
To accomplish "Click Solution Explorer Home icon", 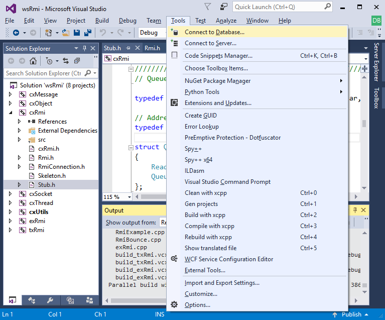I will tap(33, 61).
